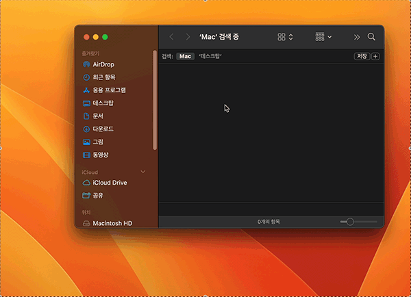Save the search with 저장 button
This screenshot has height=297, width=411.
(x=362, y=56)
